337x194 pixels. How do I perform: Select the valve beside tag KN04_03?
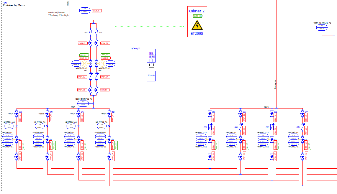[96, 43]
